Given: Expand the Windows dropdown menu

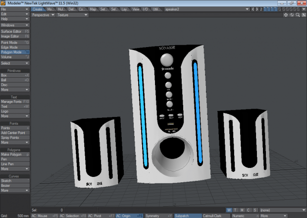Looking at the screenshot, I should pos(15,25).
